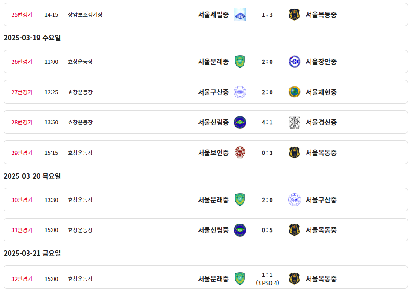
Task: Click 서울신림중 crest in match 28
Action: pyautogui.click(x=240, y=122)
